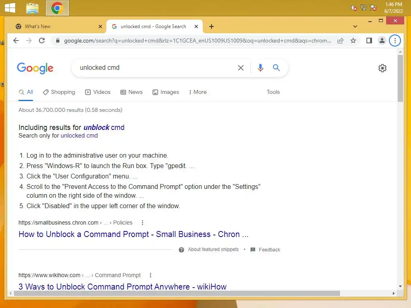Click the URL in the address bar
411x308 pixels.
click(197, 41)
